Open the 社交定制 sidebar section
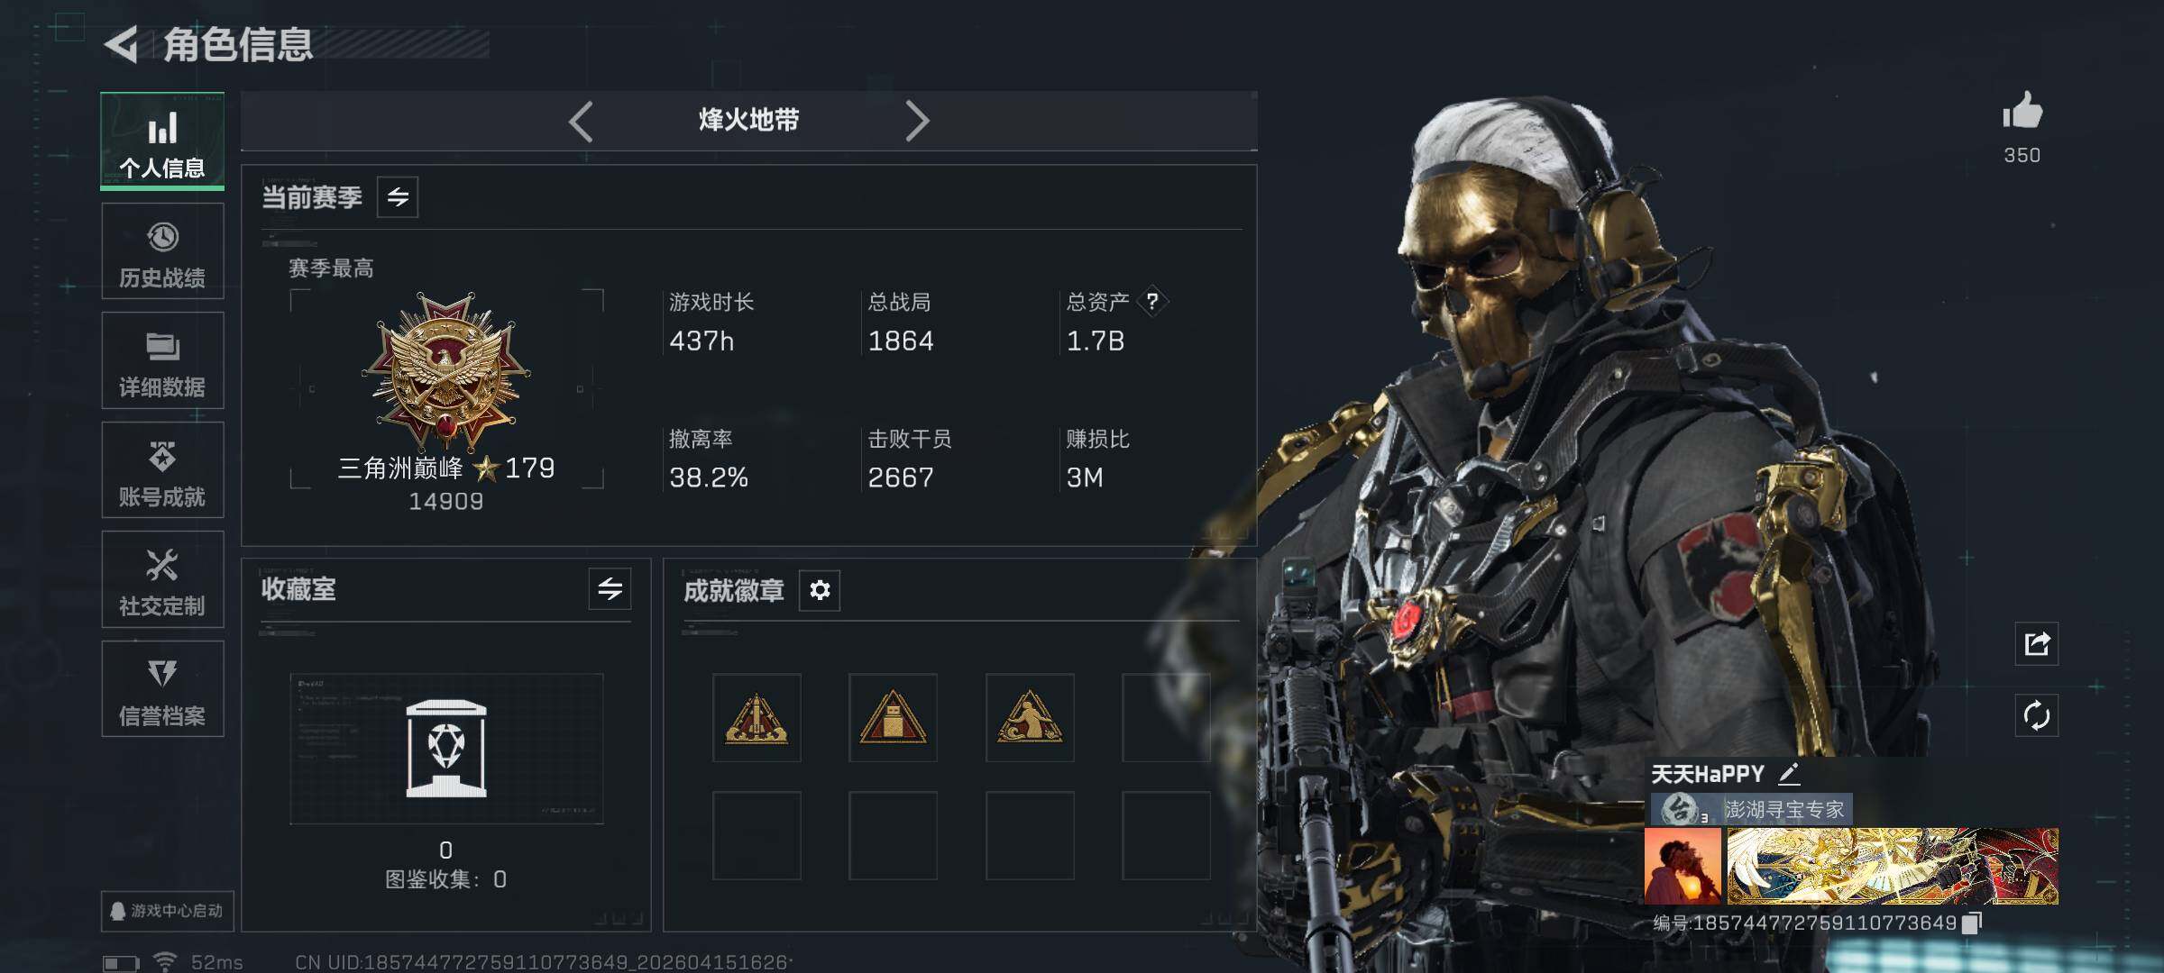The height and width of the screenshot is (973, 2164). [162, 579]
